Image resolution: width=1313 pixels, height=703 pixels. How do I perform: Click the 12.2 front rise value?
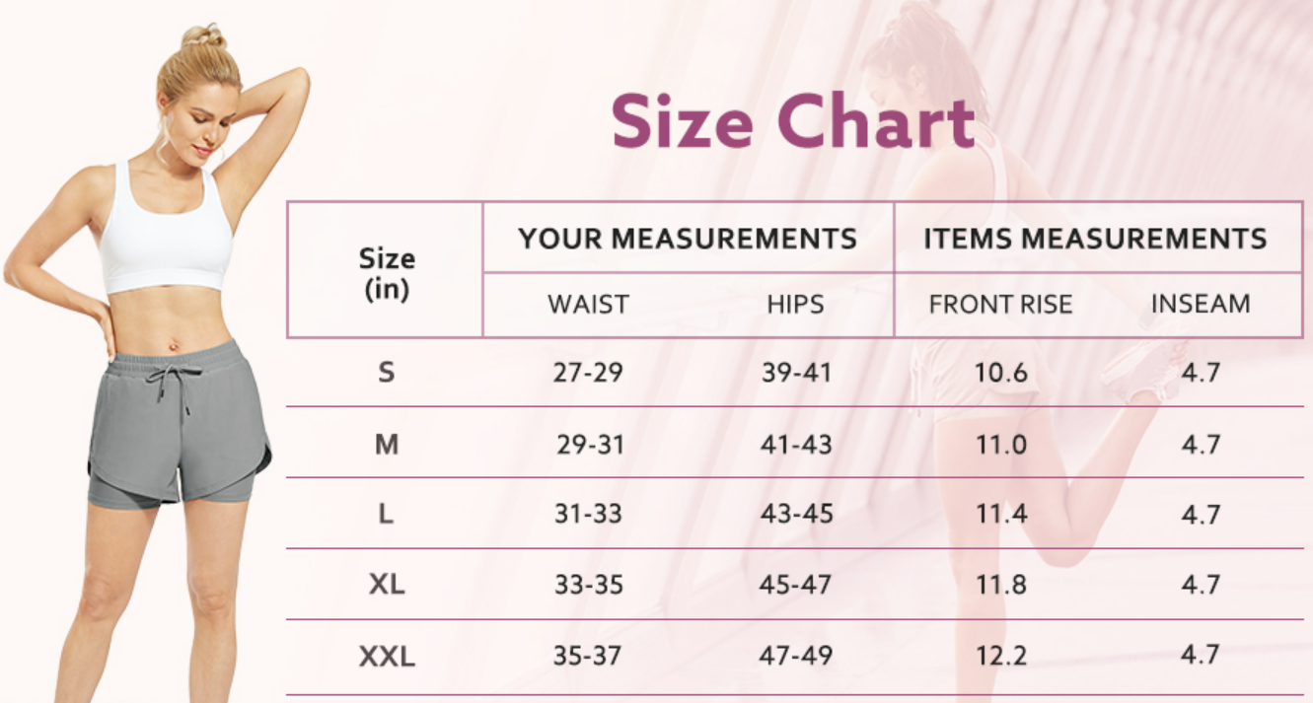tap(1001, 656)
